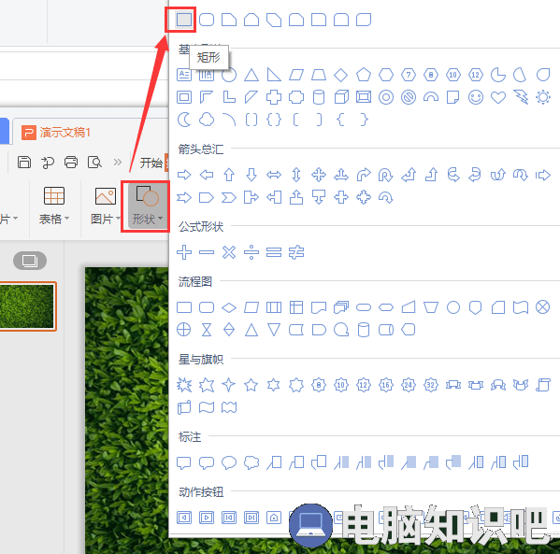Choose the smiley face shape
Screen dimensions: 560x554
[x=475, y=97]
